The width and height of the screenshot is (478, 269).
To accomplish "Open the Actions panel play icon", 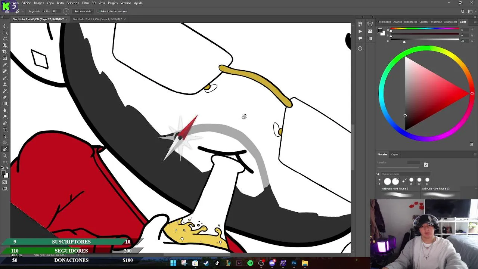I will click(x=360, y=31).
